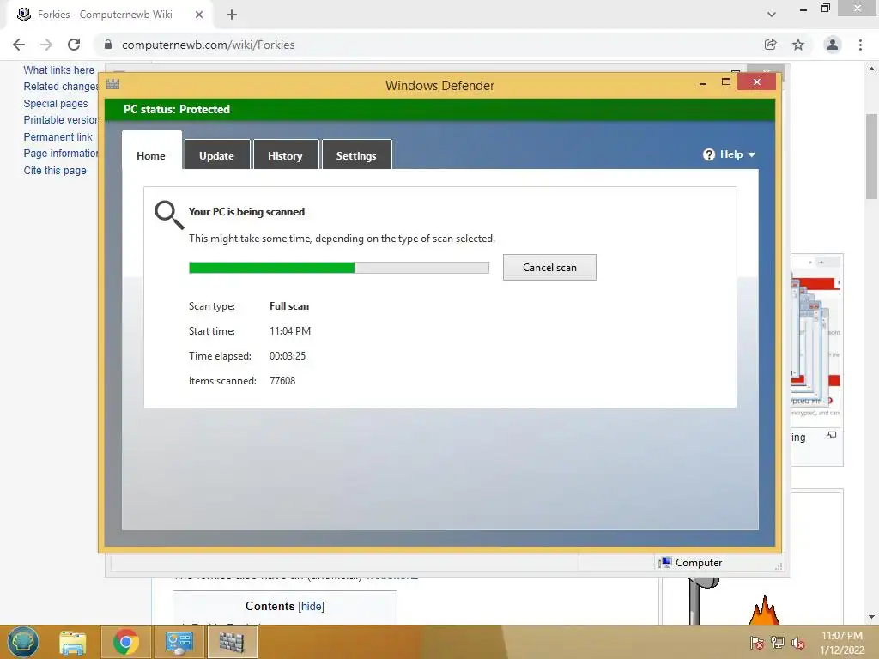Open the Special pages link

tap(56, 104)
